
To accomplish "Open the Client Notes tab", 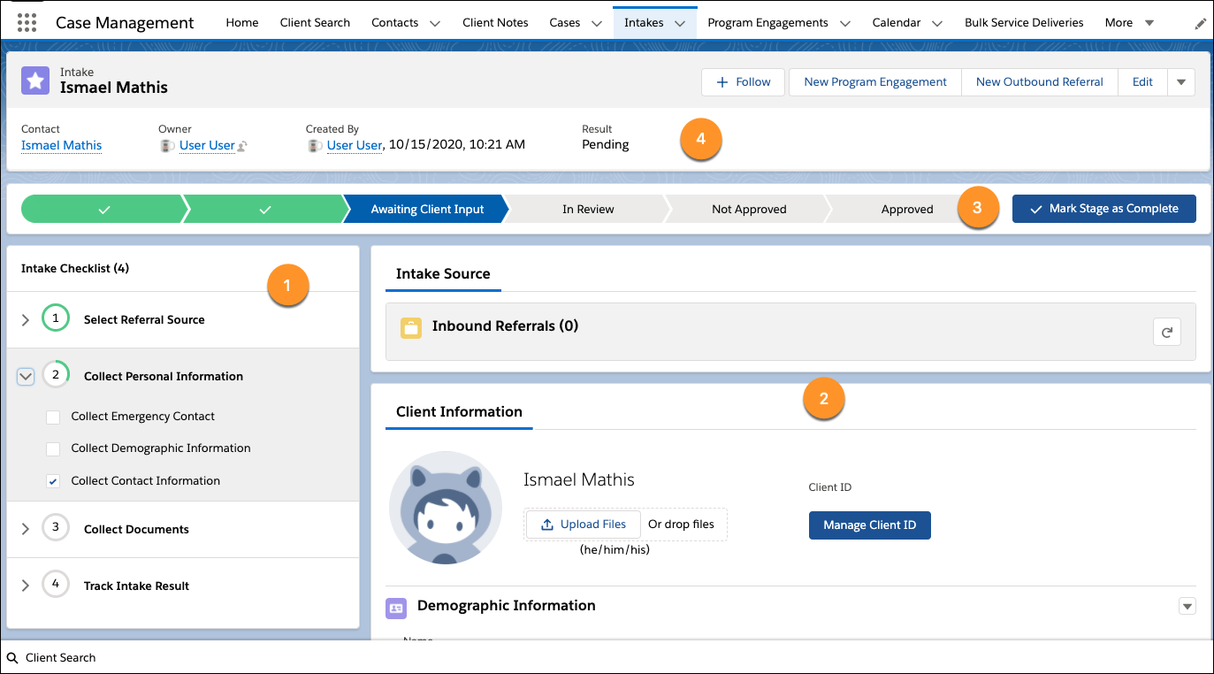I will pos(495,23).
